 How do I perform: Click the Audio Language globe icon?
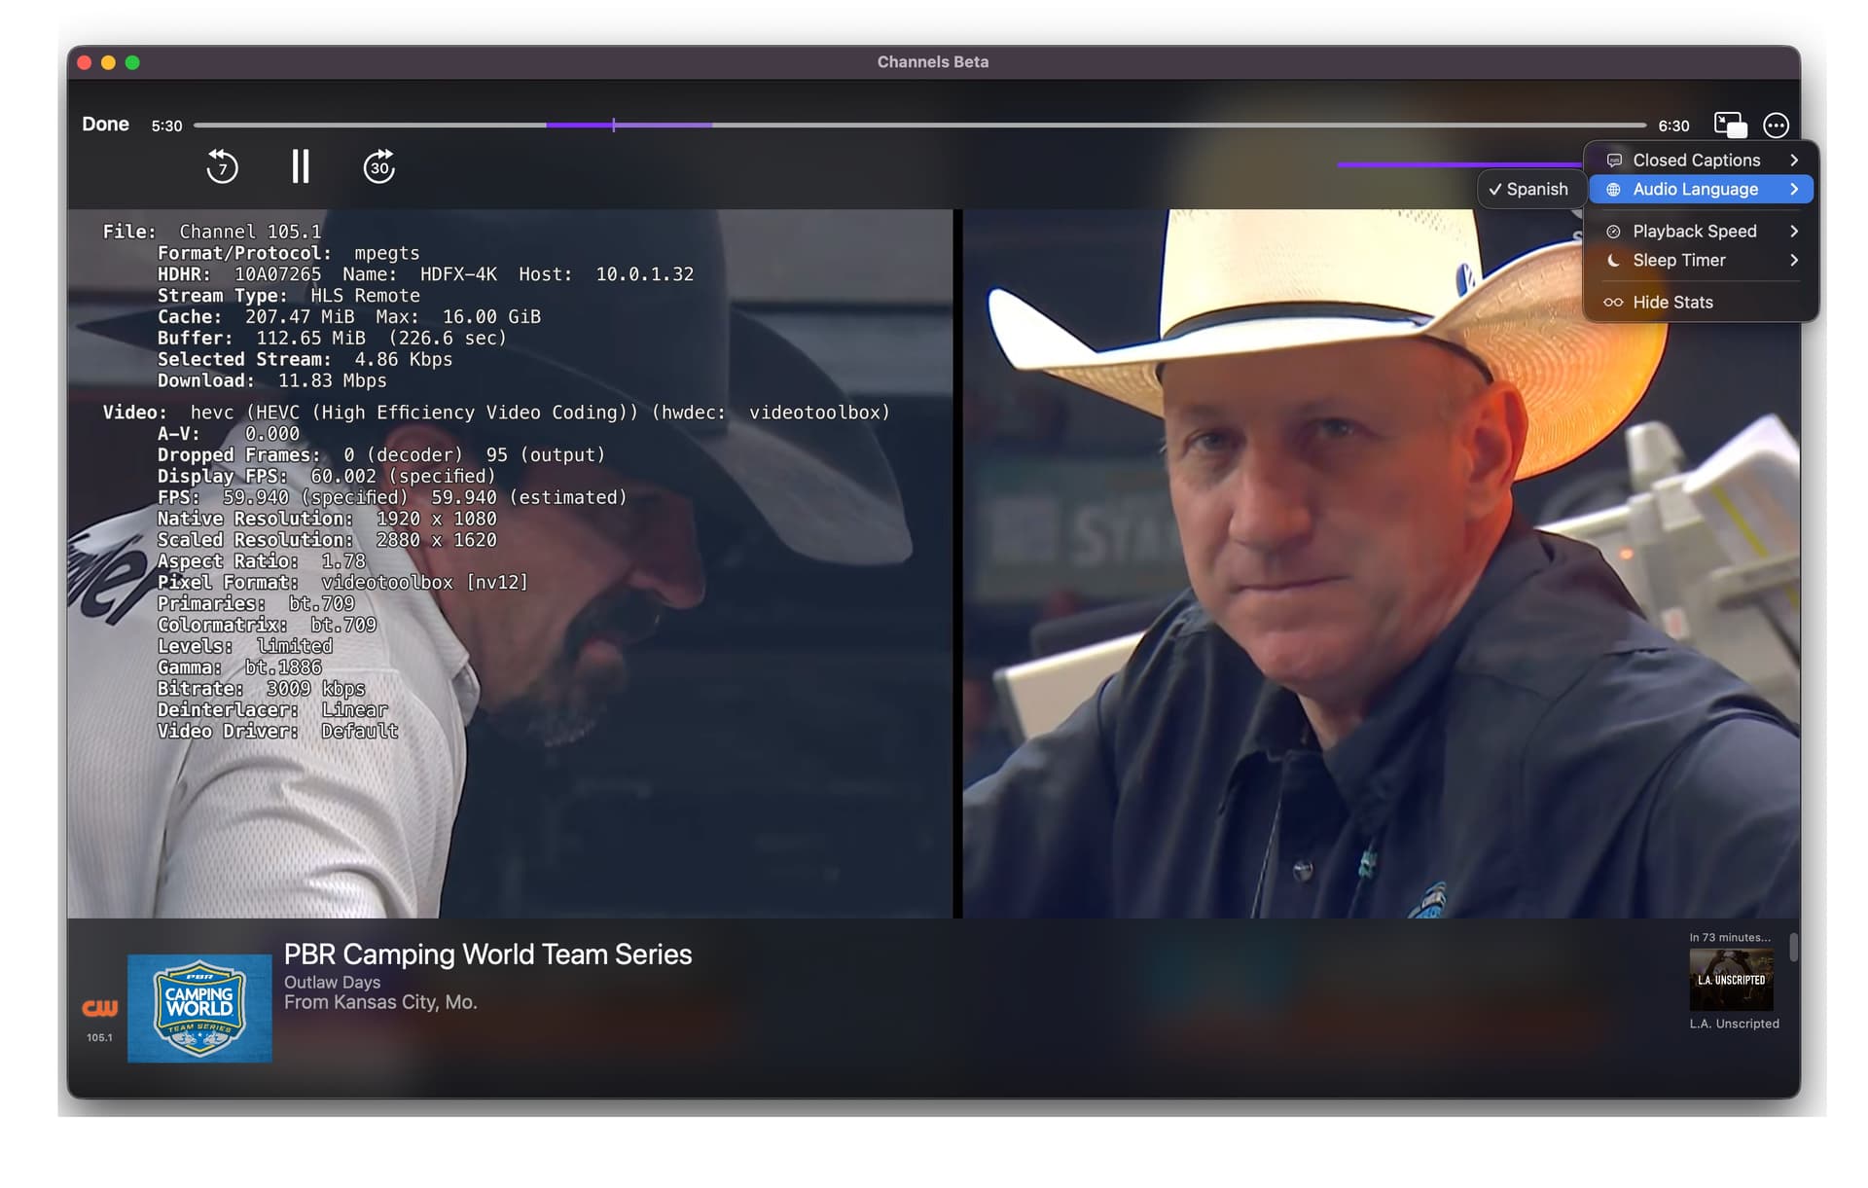click(x=1613, y=190)
